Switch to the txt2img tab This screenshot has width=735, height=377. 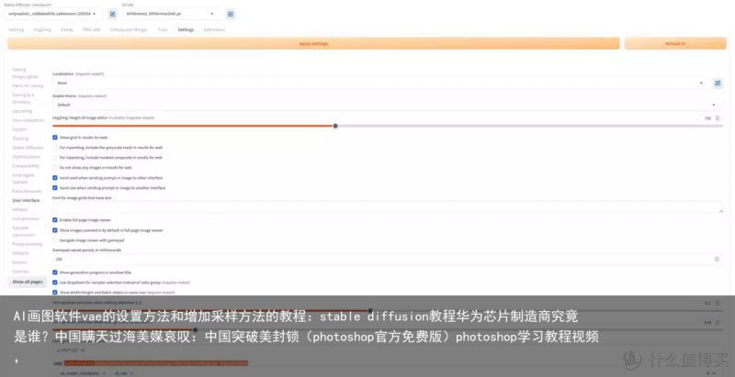click(x=16, y=29)
